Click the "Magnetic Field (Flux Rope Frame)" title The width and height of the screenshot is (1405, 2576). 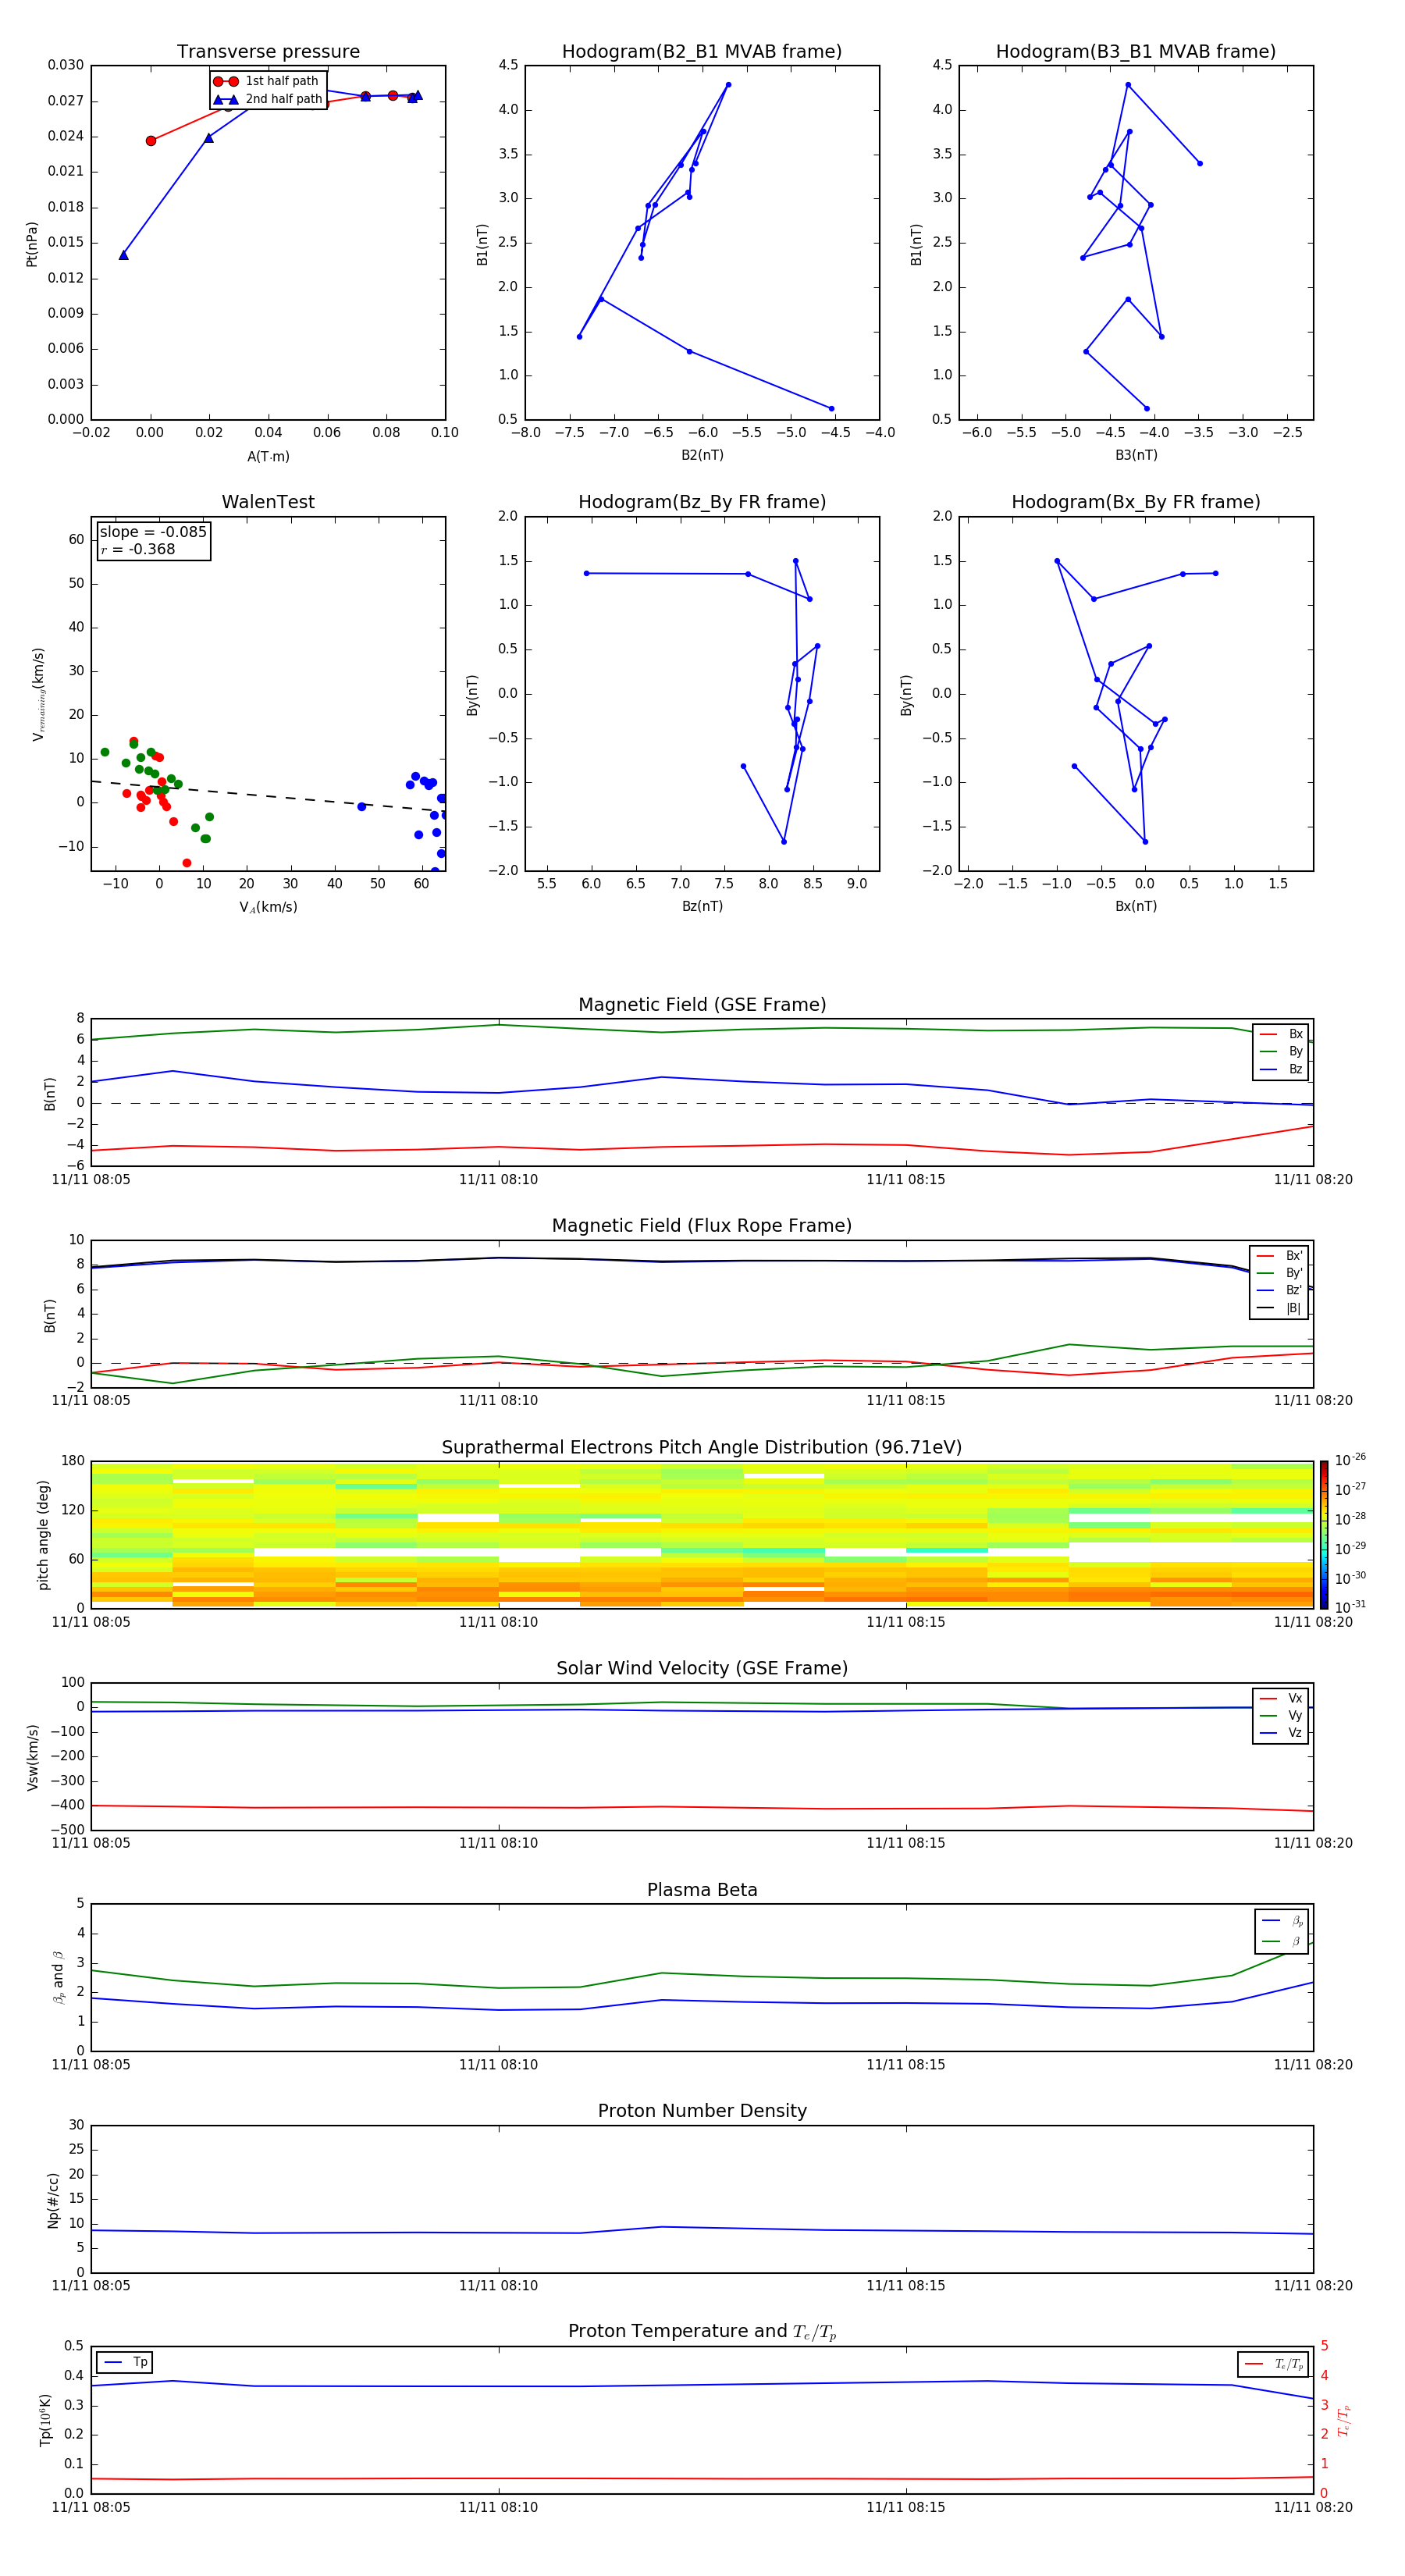coord(702,1226)
